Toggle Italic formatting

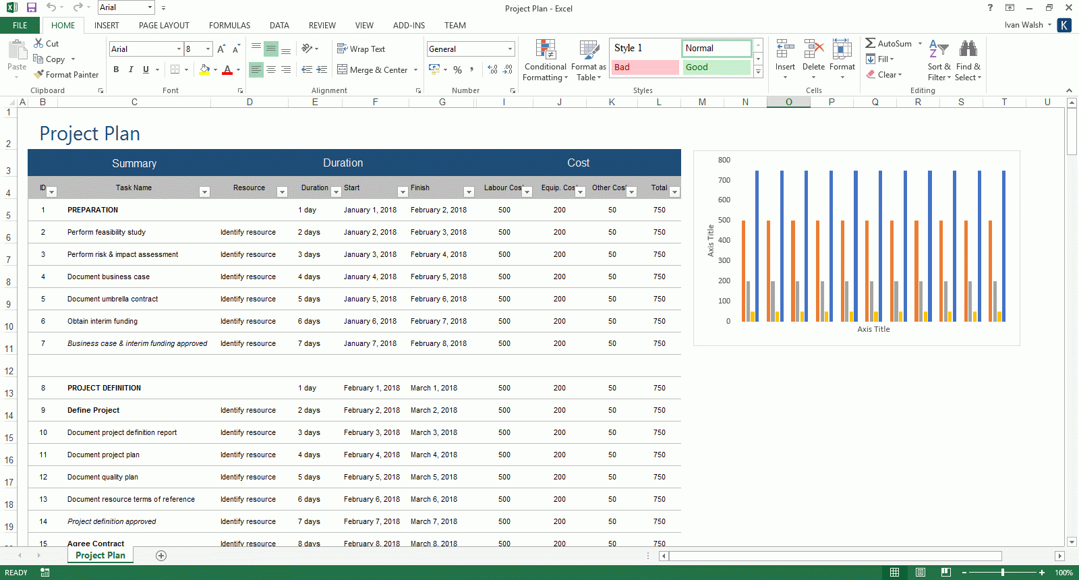pyautogui.click(x=131, y=69)
